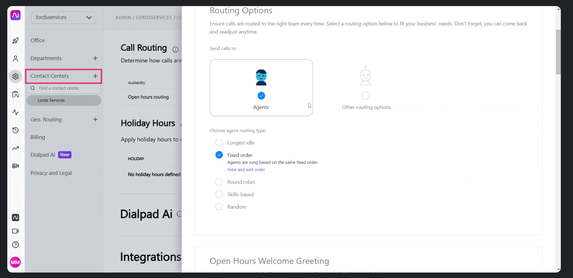Click LORDSSERVICES breadcrumb link
Image resolution: width=573 pixels, height=278 pixels.
click(x=154, y=18)
